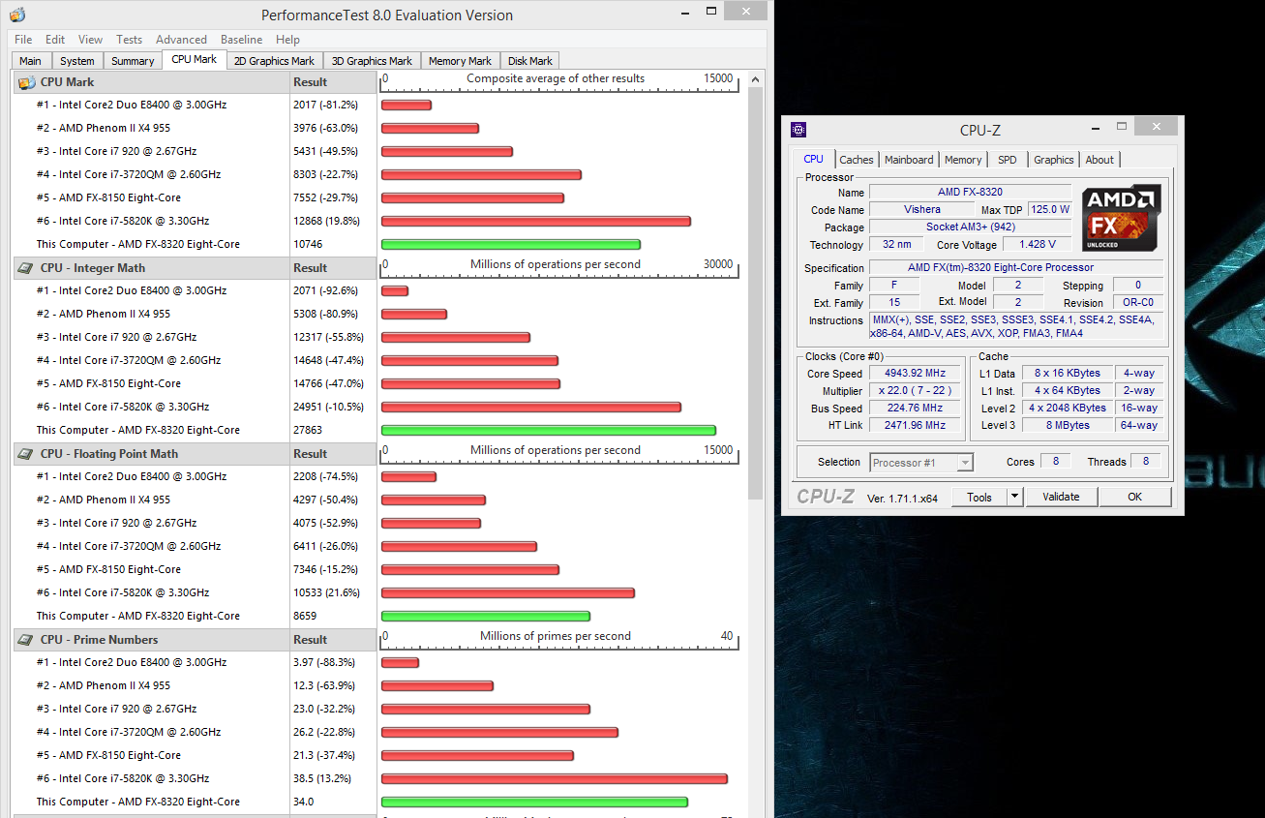Click the CPU-Z window title bar icon
Image resolution: width=1265 pixels, height=818 pixels.
[798, 130]
